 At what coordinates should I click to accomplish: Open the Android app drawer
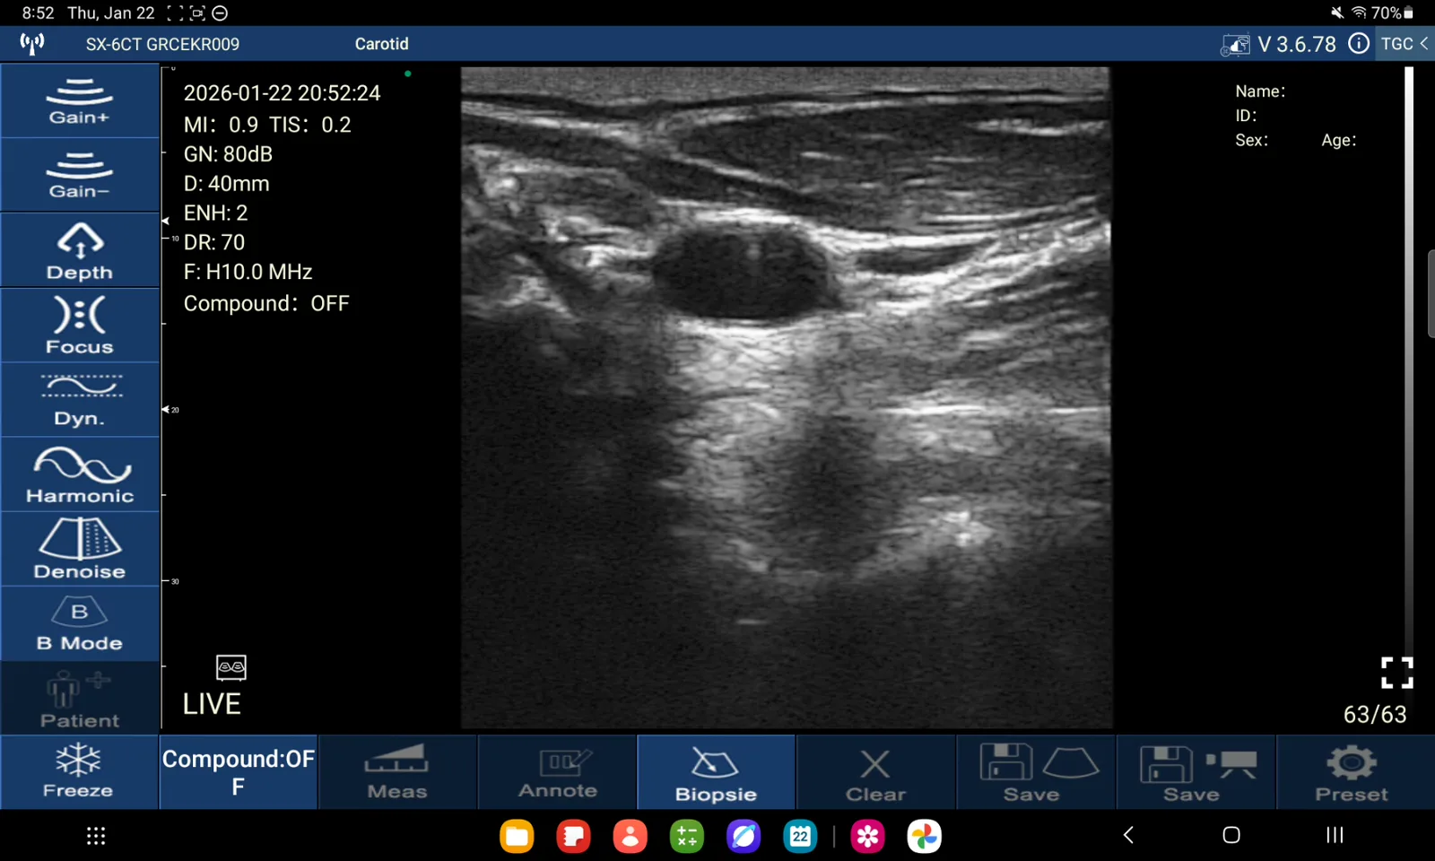[x=96, y=836]
